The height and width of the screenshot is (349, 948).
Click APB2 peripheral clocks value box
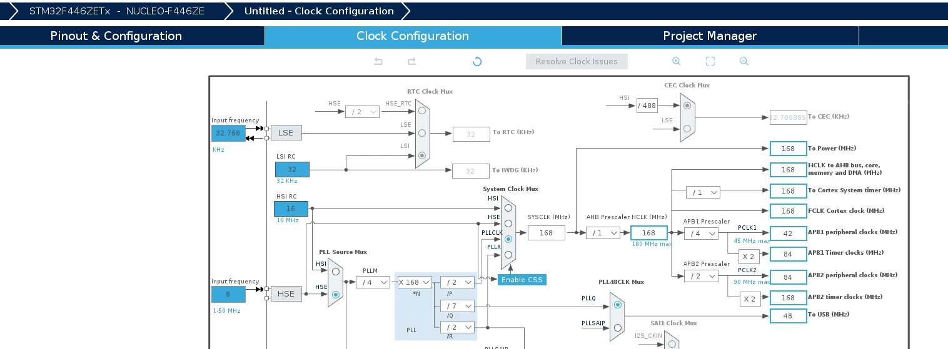point(788,277)
